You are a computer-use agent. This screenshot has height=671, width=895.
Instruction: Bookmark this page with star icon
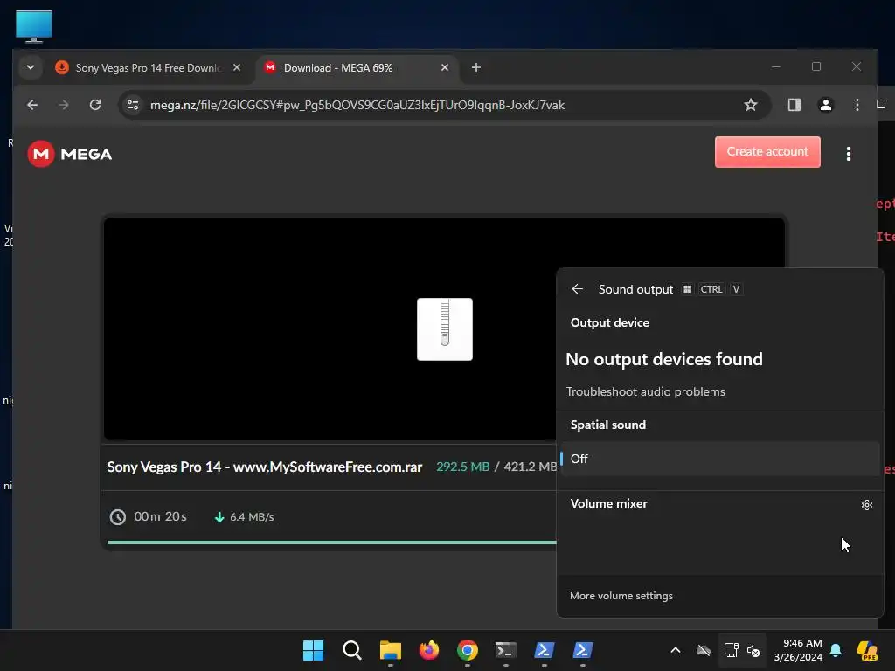tap(750, 105)
